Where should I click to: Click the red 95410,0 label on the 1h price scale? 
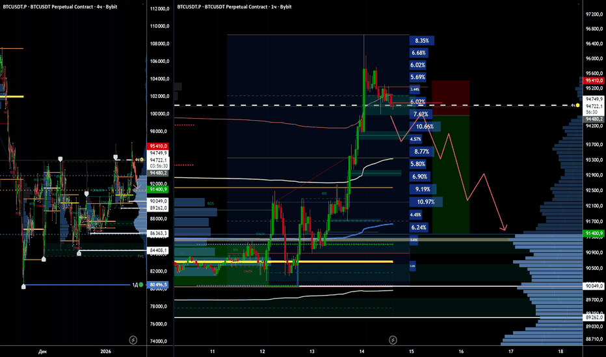(x=594, y=81)
